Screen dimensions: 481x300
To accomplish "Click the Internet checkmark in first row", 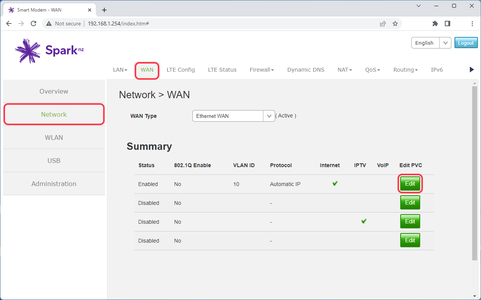I will pyautogui.click(x=335, y=183).
